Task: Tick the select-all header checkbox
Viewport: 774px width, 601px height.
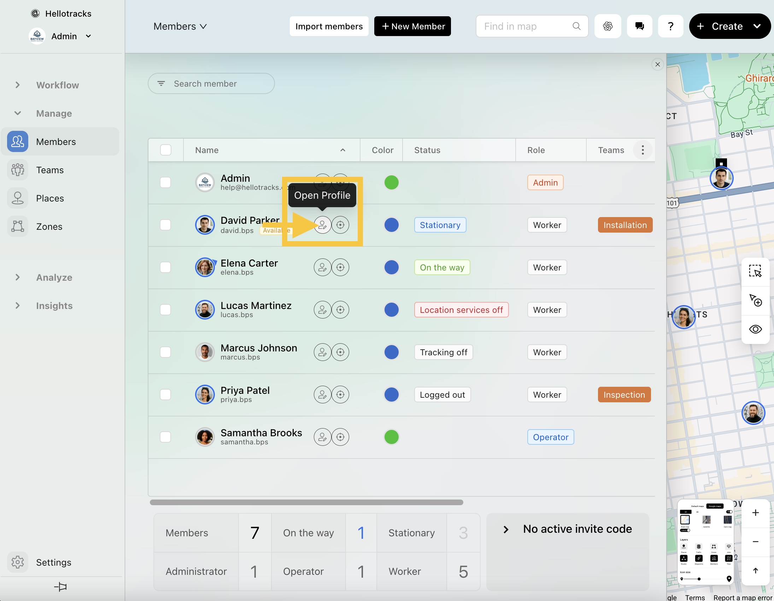Action: click(165, 150)
